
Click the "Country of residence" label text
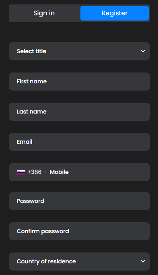(x=46, y=261)
